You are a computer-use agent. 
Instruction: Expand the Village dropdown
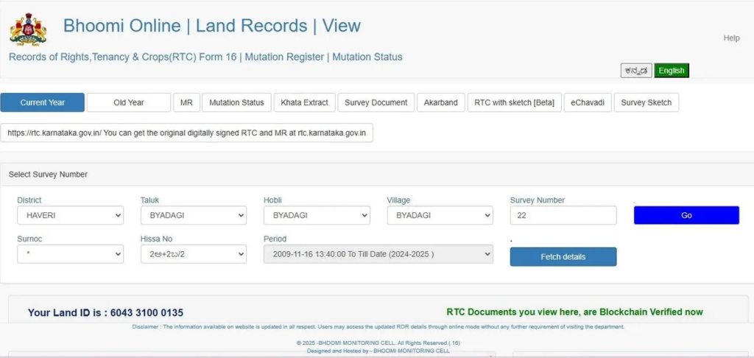click(x=440, y=216)
